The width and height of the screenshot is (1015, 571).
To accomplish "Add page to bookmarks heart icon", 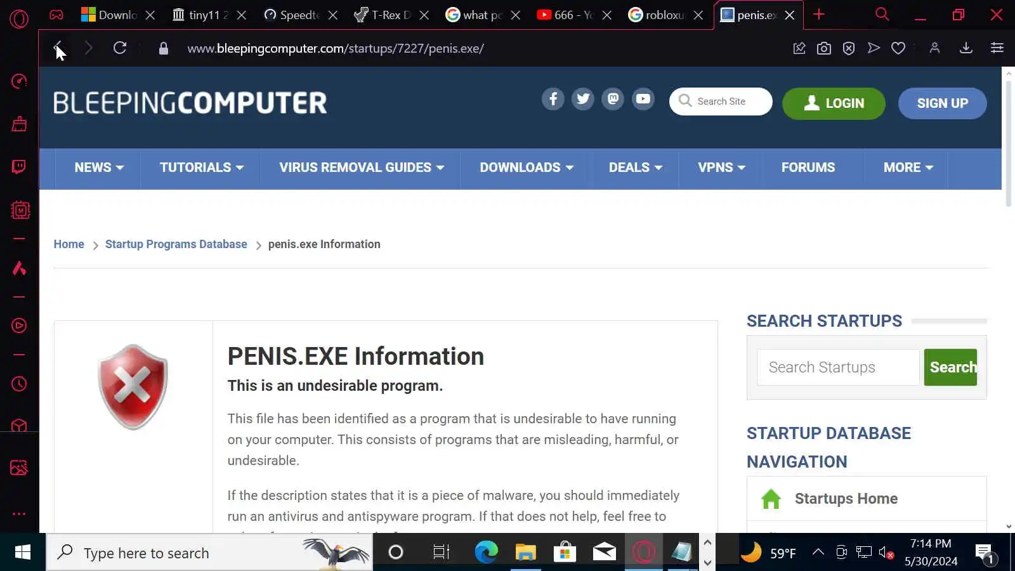I will click(x=898, y=48).
